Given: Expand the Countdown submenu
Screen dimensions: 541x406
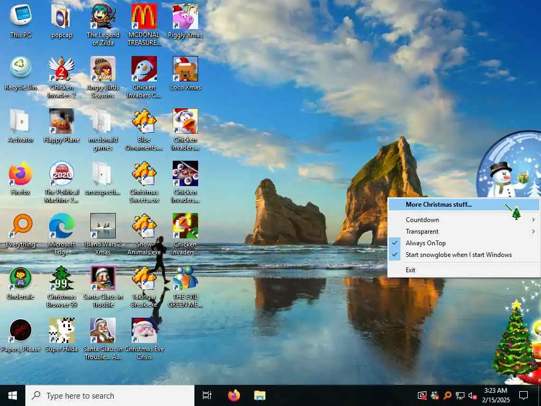Looking at the screenshot, I should 464,219.
